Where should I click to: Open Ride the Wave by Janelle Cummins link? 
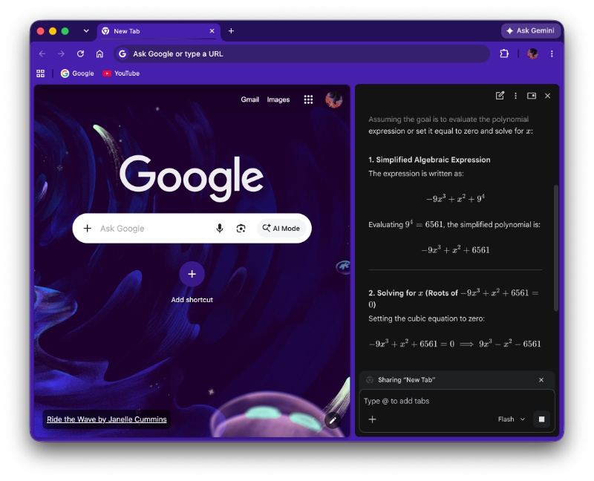[x=107, y=419]
